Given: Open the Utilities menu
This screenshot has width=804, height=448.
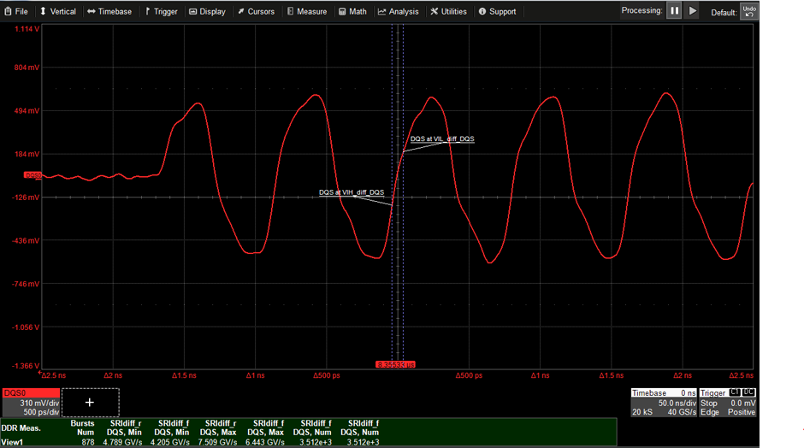Looking at the screenshot, I should tap(448, 11).
